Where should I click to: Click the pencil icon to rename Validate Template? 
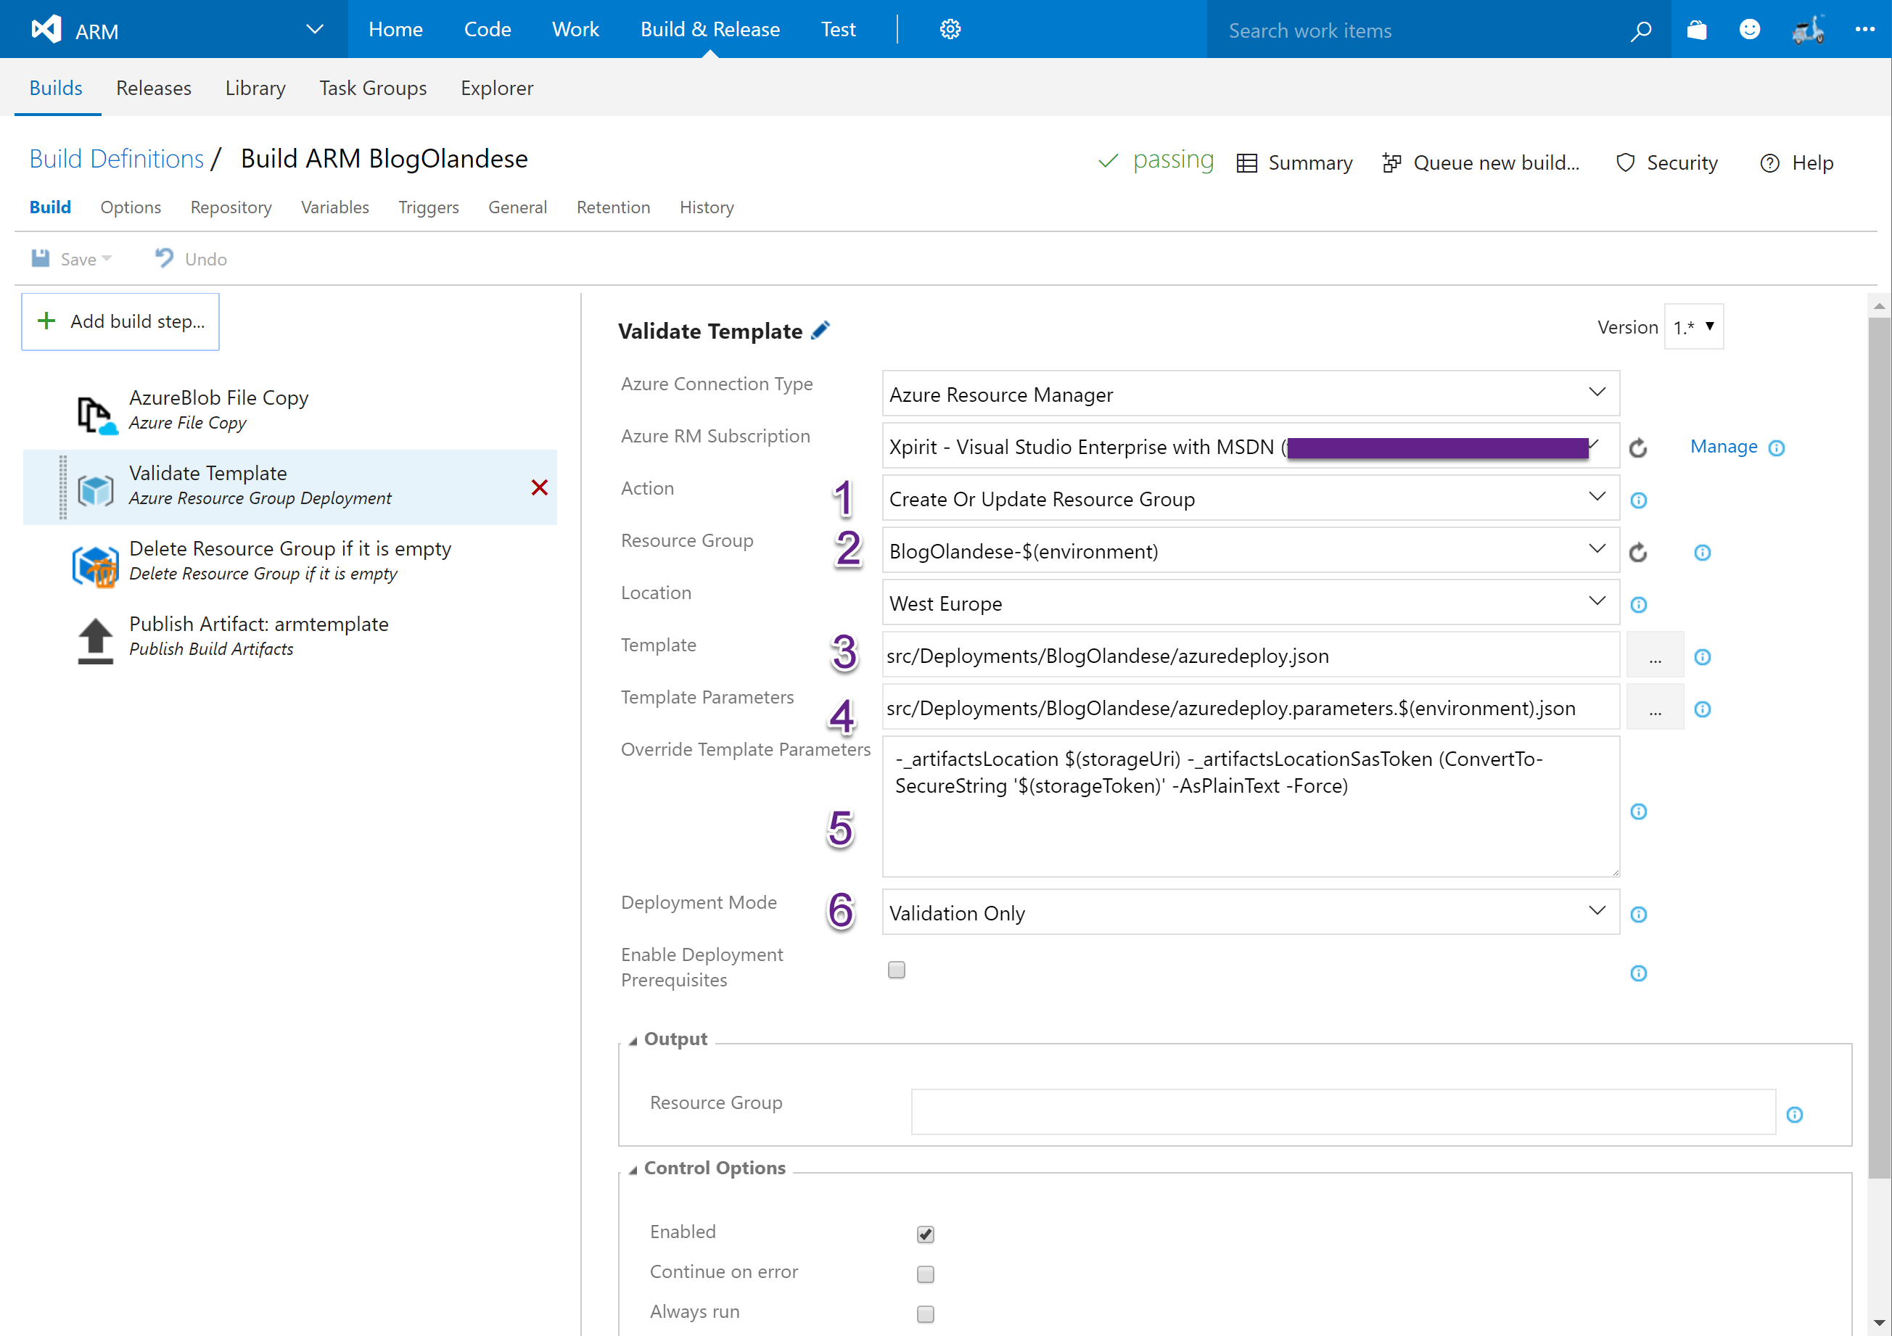tap(820, 331)
